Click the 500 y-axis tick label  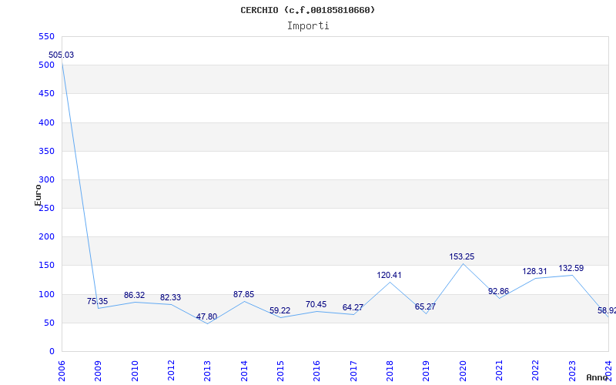click(46, 65)
